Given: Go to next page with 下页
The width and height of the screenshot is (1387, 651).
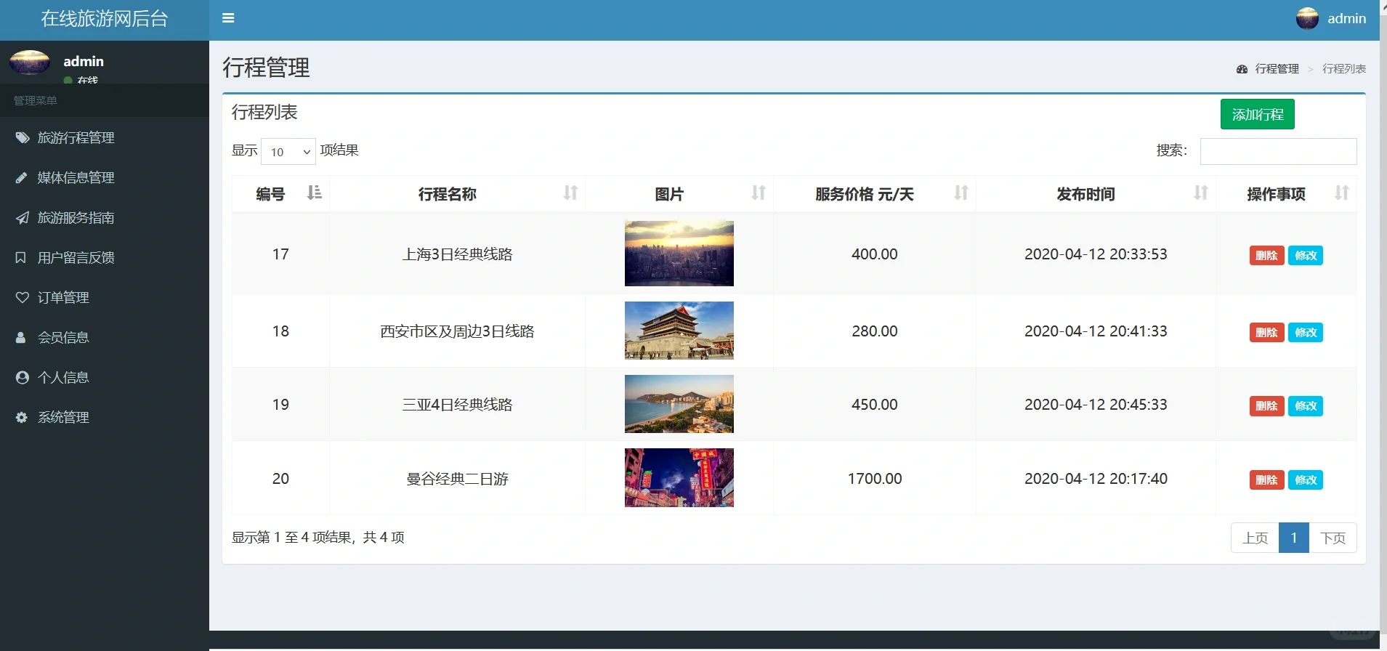Looking at the screenshot, I should [1333, 538].
